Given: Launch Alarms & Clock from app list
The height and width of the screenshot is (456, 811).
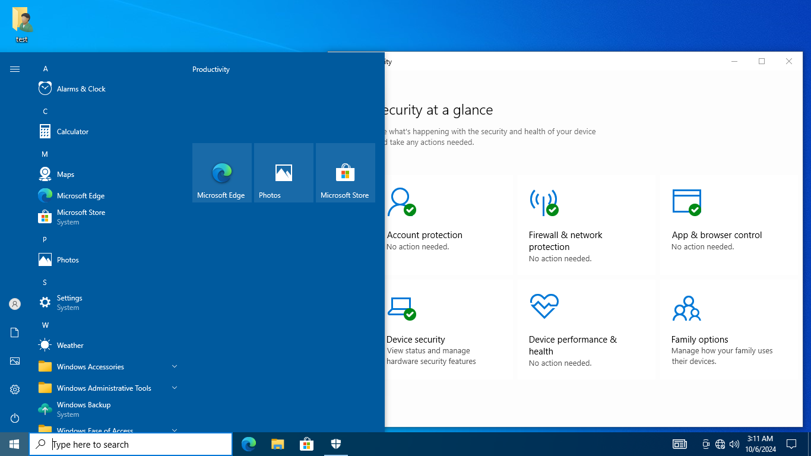Looking at the screenshot, I should coord(108,89).
